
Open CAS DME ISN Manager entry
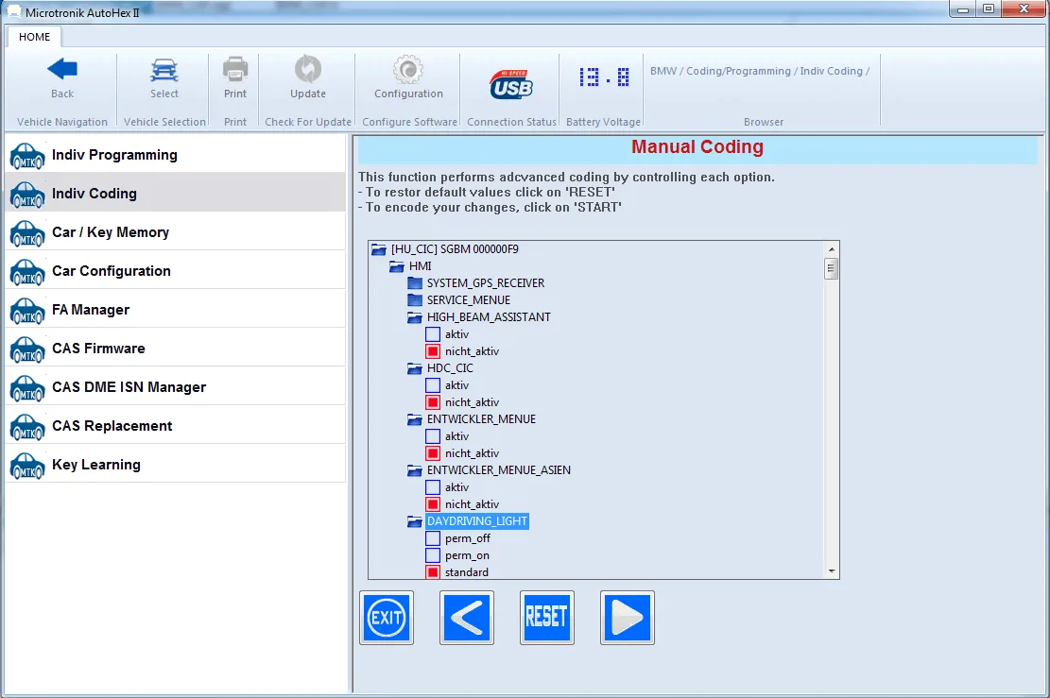(176, 387)
